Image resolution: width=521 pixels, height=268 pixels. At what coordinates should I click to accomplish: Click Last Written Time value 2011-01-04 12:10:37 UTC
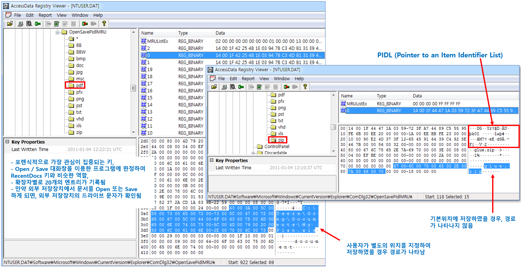[296, 167]
